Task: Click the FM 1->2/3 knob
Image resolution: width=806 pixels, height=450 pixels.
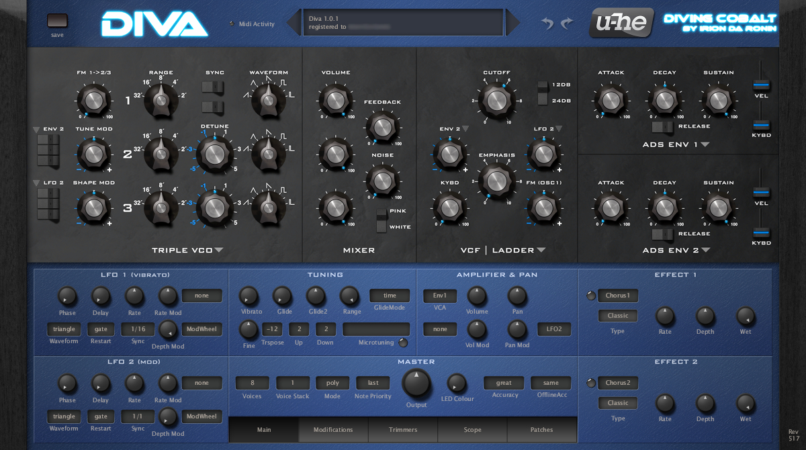Action: coord(93,100)
